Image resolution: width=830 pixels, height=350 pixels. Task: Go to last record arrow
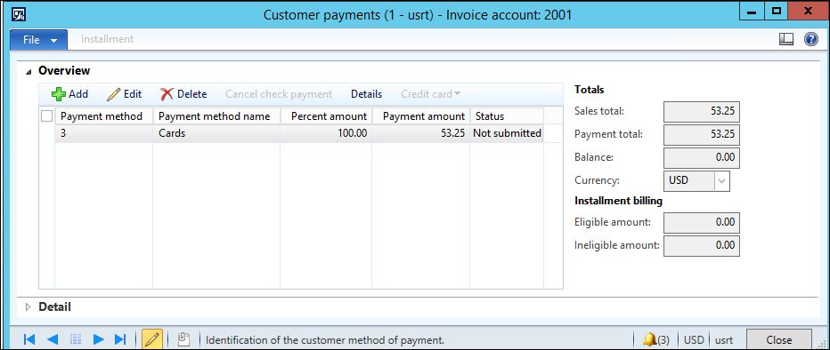pos(121,339)
